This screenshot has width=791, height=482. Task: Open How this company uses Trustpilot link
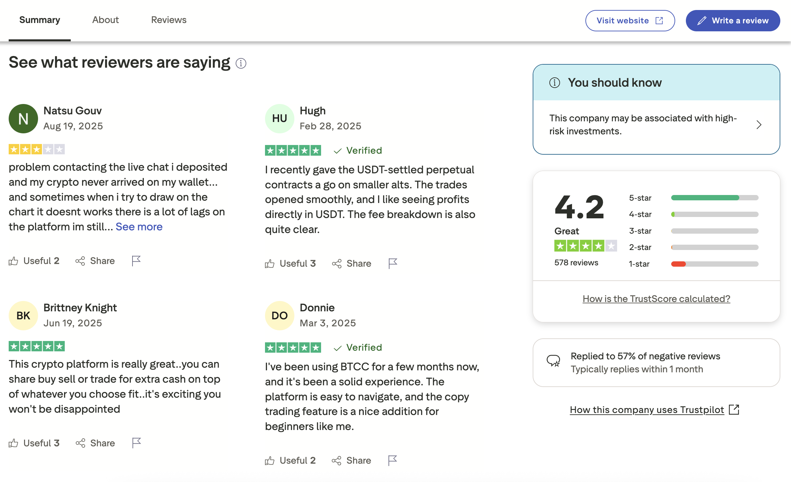coord(654,410)
